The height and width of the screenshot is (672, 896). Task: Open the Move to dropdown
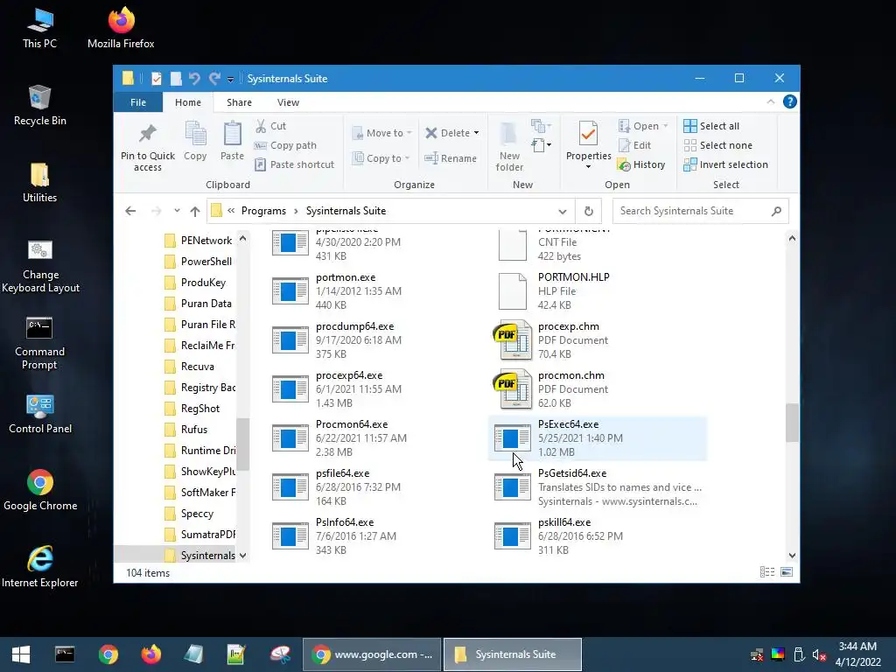click(381, 133)
